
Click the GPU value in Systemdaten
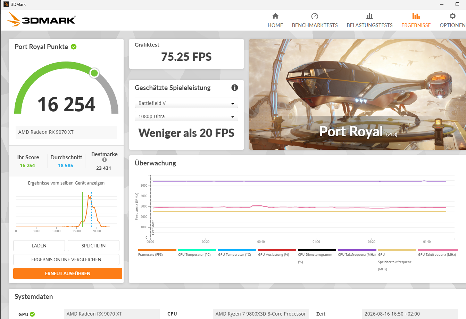(112, 314)
